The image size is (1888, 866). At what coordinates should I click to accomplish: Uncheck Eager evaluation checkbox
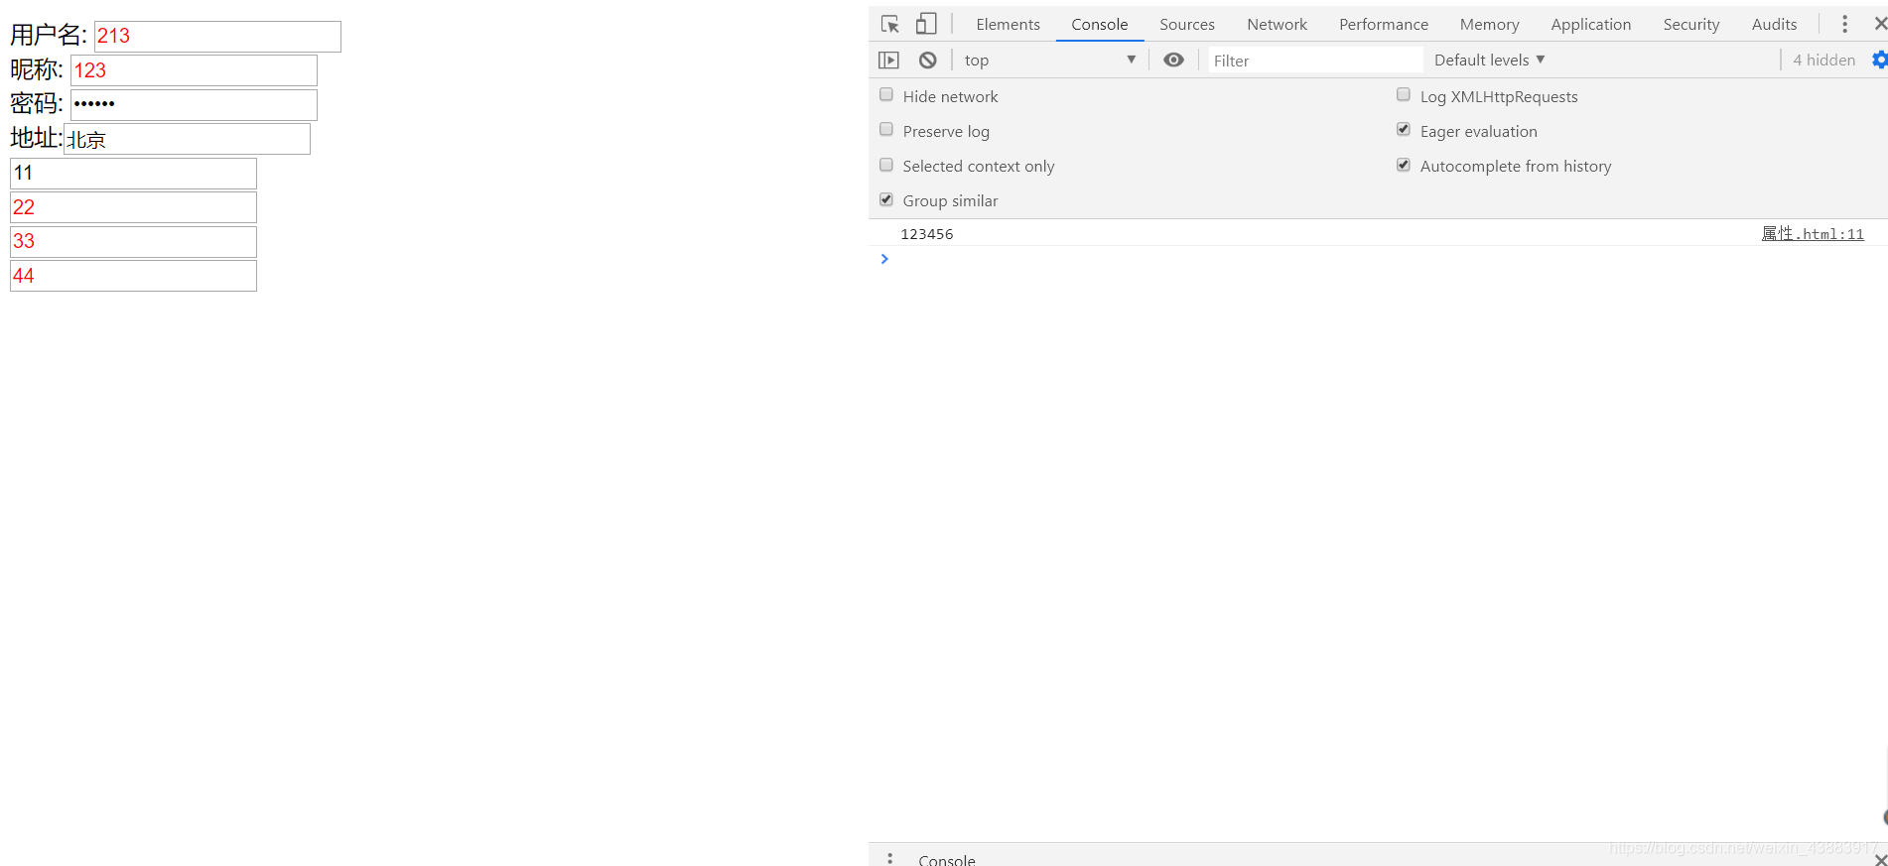pos(1404,130)
